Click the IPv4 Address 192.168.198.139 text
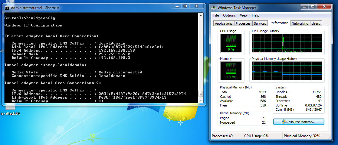This screenshot has width=338, height=145. pos(116,51)
